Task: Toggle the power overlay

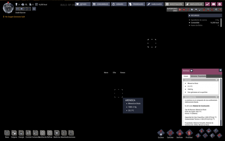Action: pyautogui.click(x=184, y=10)
